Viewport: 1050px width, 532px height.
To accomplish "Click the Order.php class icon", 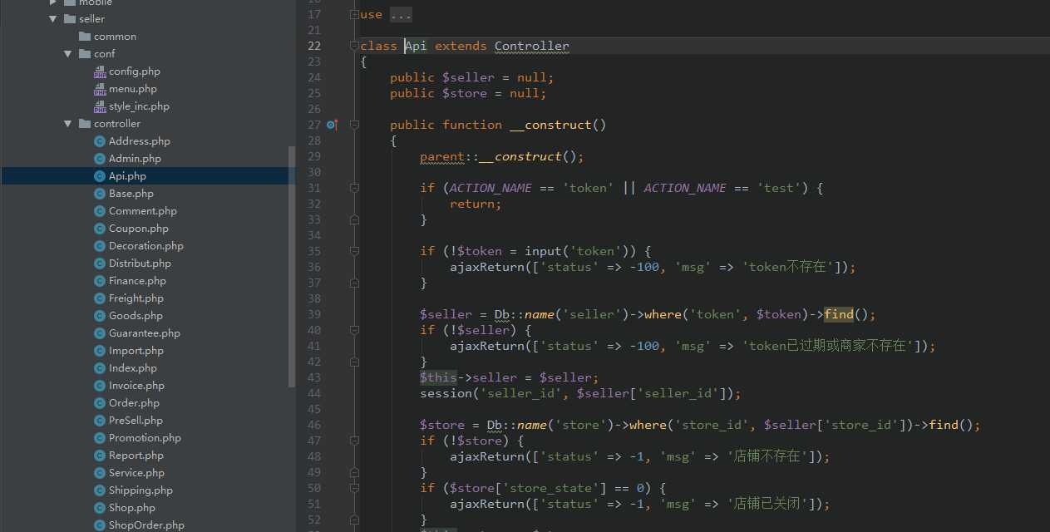I will pyautogui.click(x=100, y=403).
